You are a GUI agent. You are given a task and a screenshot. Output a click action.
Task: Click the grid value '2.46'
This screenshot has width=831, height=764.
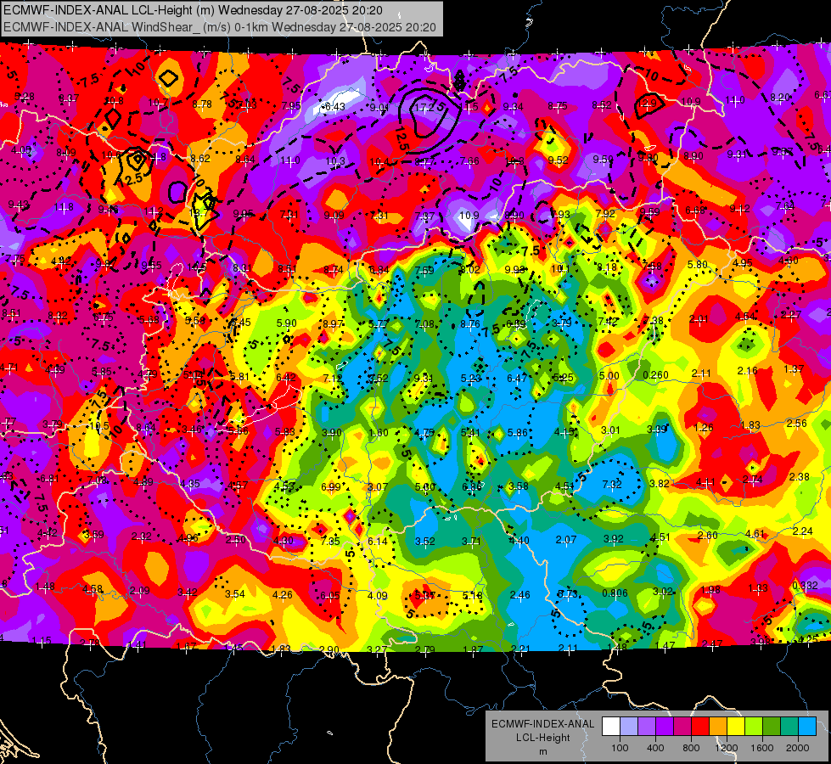[x=519, y=595]
